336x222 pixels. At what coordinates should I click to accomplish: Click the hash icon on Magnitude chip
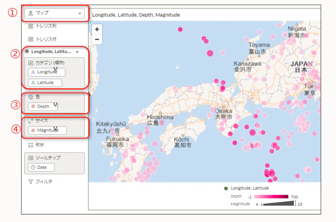tap(33, 130)
